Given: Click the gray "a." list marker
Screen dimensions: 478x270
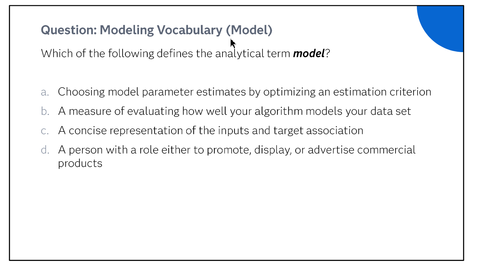Looking at the screenshot, I should 45,92.
